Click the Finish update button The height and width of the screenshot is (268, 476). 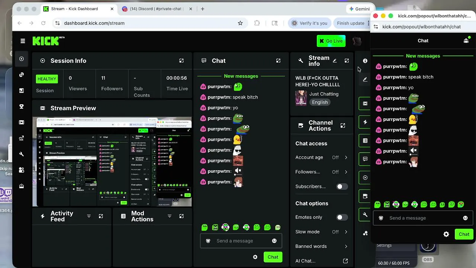pyautogui.click(x=351, y=23)
